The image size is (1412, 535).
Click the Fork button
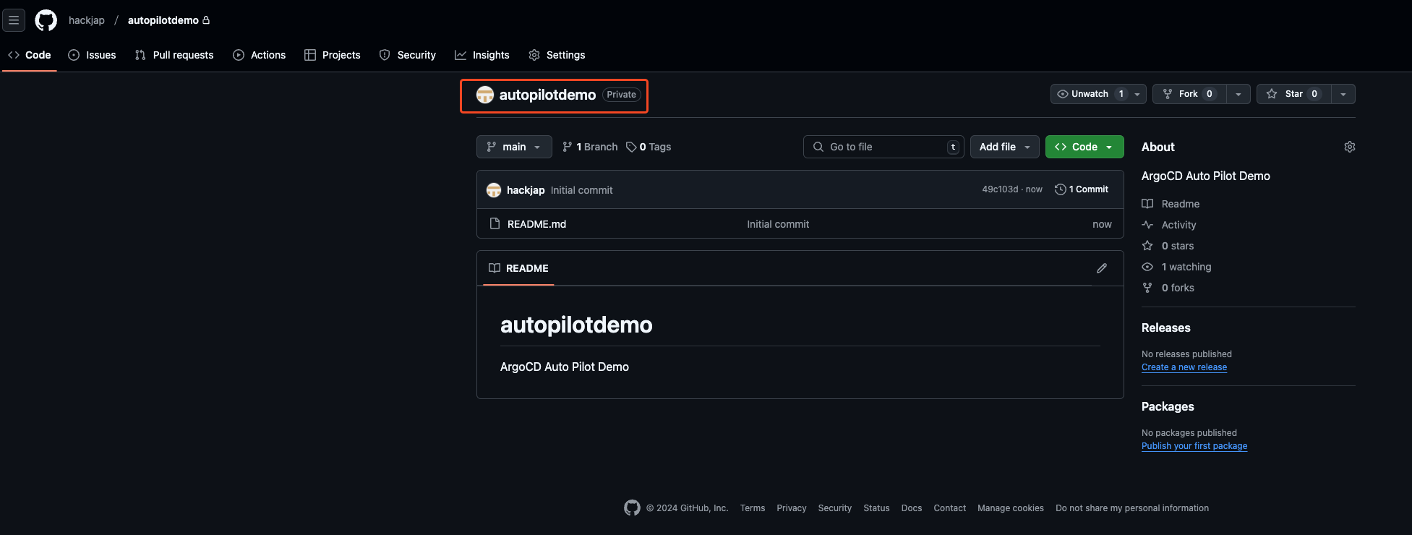tap(1189, 94)
